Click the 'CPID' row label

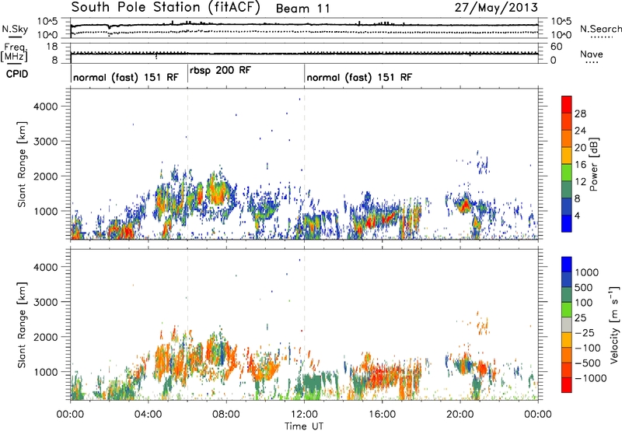point(17,74)
